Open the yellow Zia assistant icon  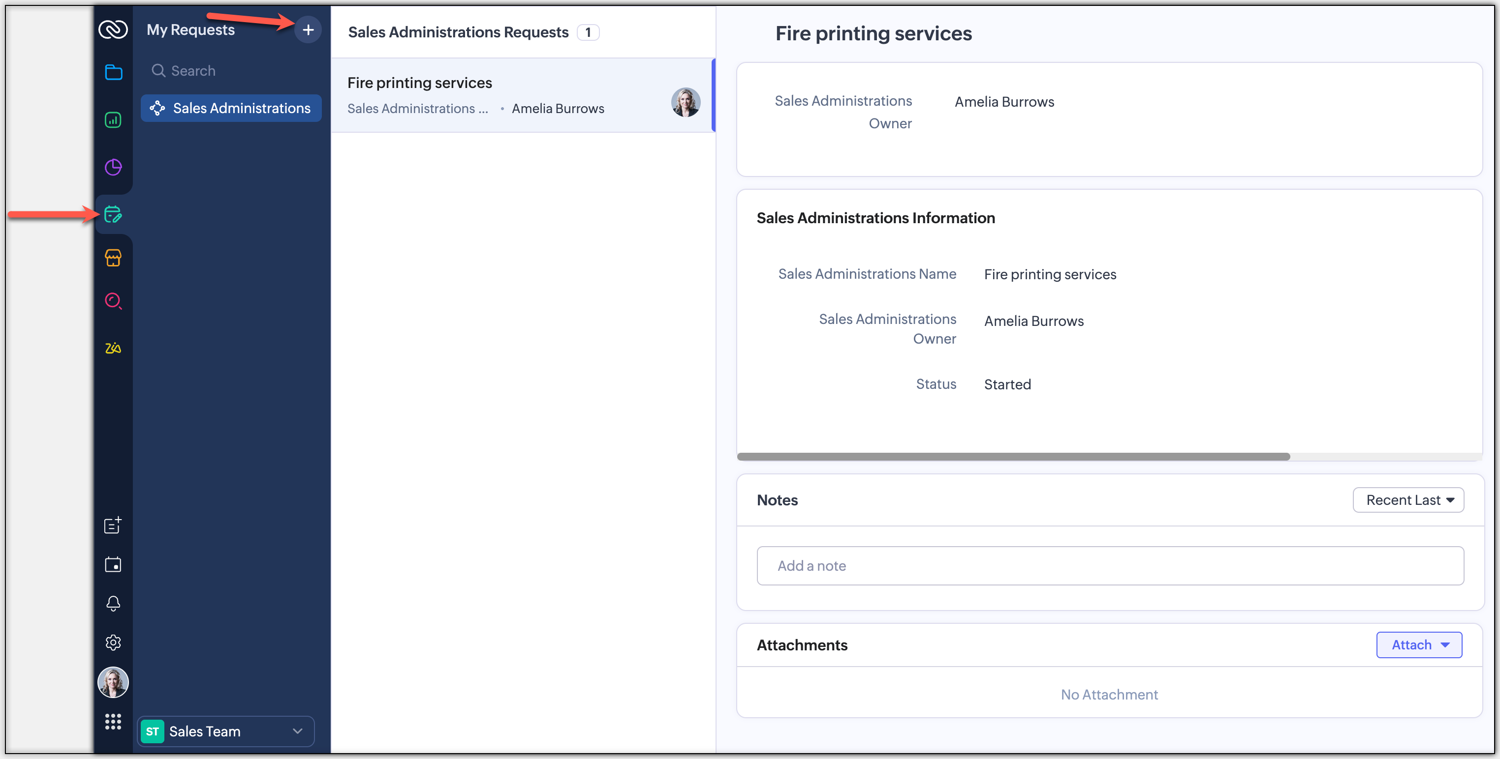tap(113, 348)
